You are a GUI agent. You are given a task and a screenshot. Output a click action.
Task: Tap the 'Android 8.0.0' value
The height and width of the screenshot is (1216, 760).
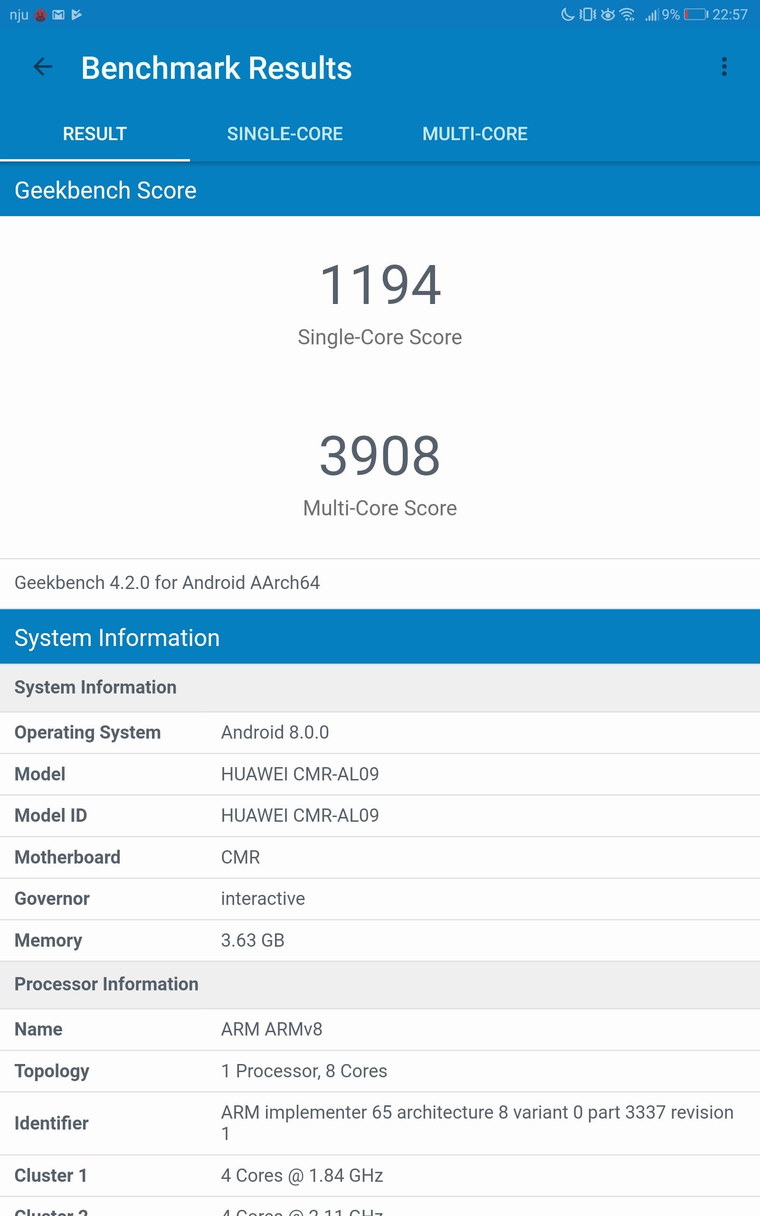point(275,732)
